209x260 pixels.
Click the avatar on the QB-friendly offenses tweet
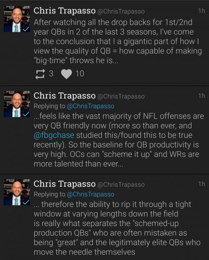pyautogui.click(x=17, y=104)
